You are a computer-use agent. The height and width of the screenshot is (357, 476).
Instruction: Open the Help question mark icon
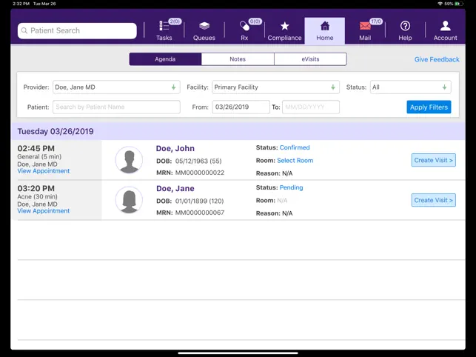pyautogui.click(x=405, y=26)
